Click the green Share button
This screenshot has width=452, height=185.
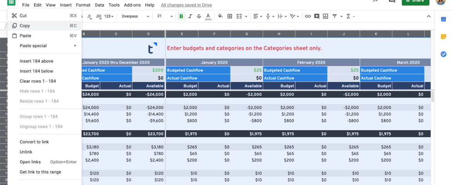(415, 2)
